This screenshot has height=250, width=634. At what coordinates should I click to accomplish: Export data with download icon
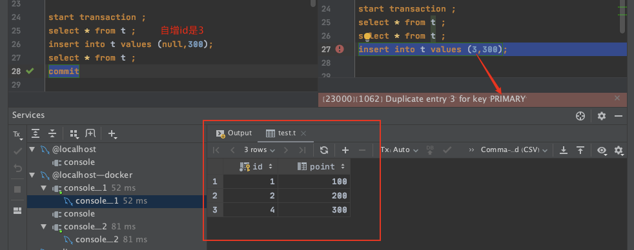563,150
